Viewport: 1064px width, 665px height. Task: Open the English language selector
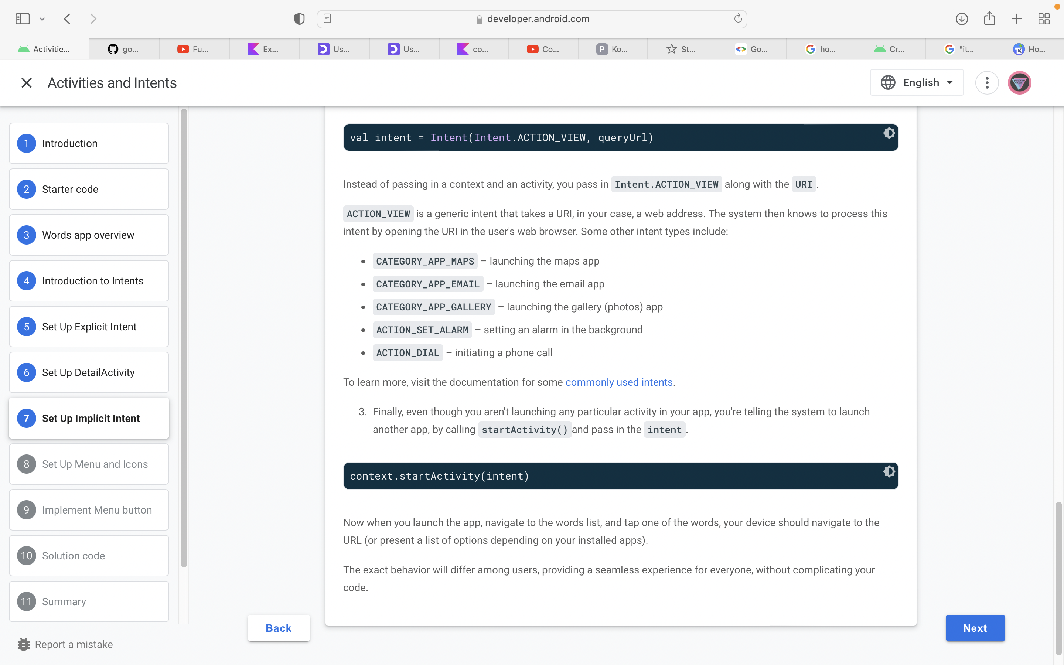click(x=916, y=82)
